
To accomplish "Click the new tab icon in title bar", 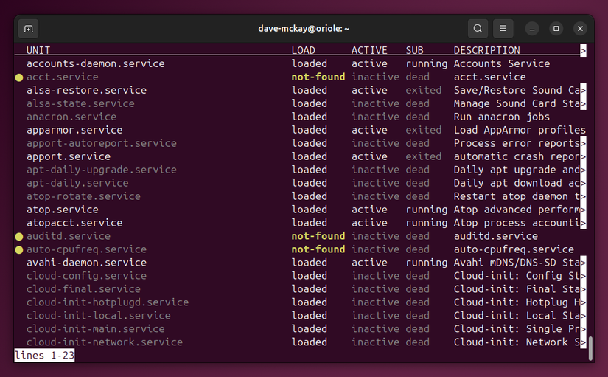I will pyautogui.click(x=29, y=29).
